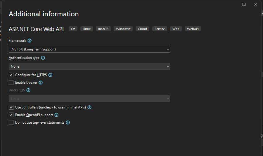Uncheck Use controllers checkbox
Viewport: 263px width, 156px height.
pyautogui.click(x=11, y=107)
